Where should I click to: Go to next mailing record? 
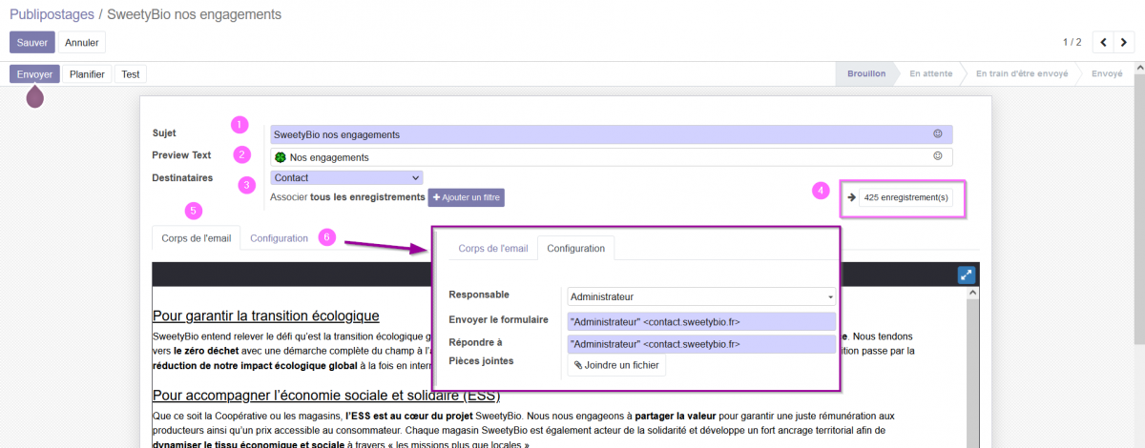pyautogui.click(x=1124, y=42)
